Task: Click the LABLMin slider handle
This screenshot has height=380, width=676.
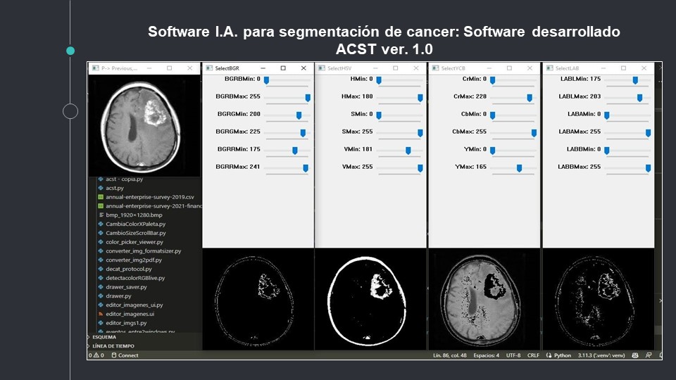Action: (x=635, y=80)
